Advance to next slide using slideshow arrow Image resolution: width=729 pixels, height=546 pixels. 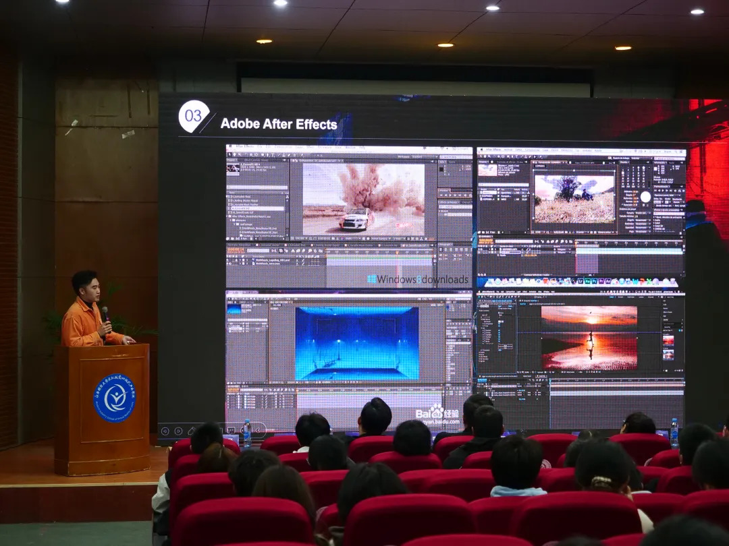click(x=178, y=431)
